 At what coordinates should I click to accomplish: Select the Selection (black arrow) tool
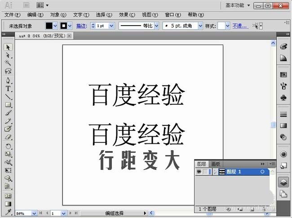click(8, 47)
